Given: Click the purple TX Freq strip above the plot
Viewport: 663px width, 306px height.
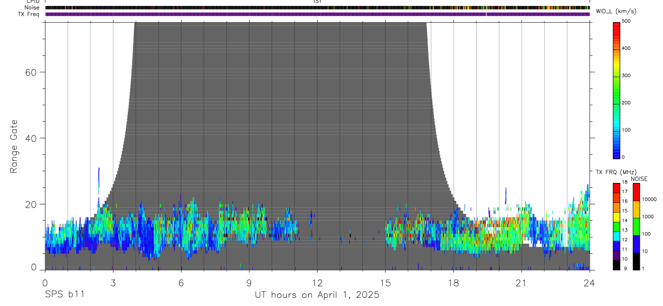Looking at the screenshot, I should pos(317,14).
